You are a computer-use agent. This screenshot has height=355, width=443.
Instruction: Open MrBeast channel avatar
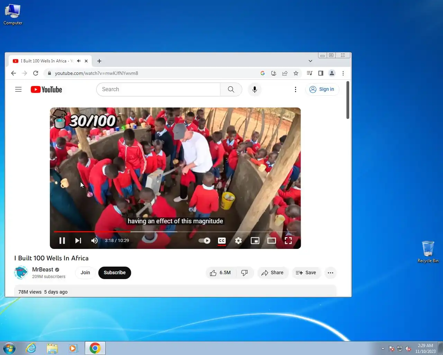coord(21,273)
